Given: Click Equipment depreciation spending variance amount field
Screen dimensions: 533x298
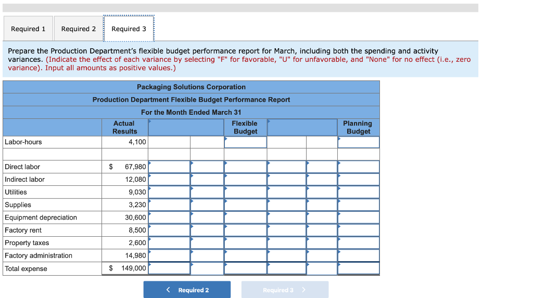Looking at the screenshot, I should point(169,218).
